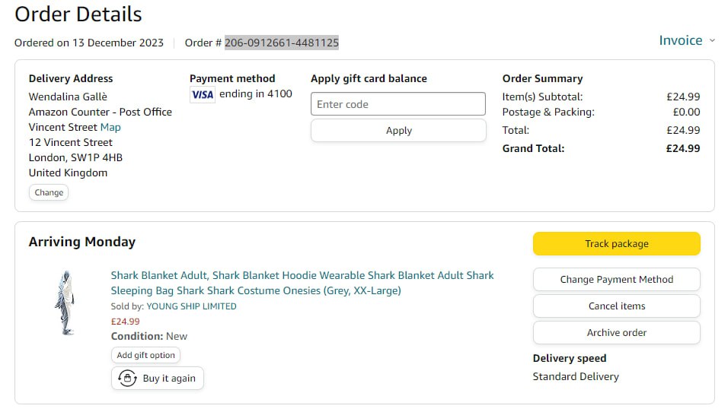Click Add gift option
Viewport: 728px width, 412px height.
click(145, 355)
